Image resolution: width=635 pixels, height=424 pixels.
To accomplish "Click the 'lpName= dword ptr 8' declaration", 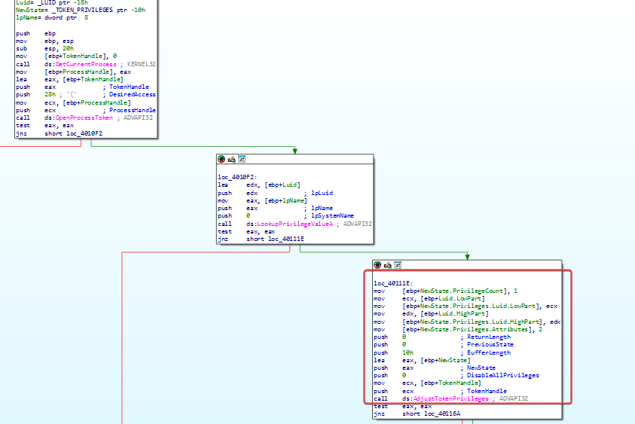I will click(x=52, y=17).
